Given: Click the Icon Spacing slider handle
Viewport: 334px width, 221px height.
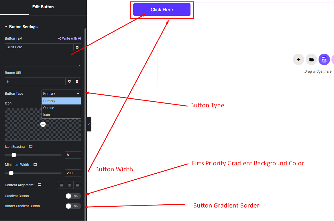Looking at the screenshot, I should click(14, 155).
